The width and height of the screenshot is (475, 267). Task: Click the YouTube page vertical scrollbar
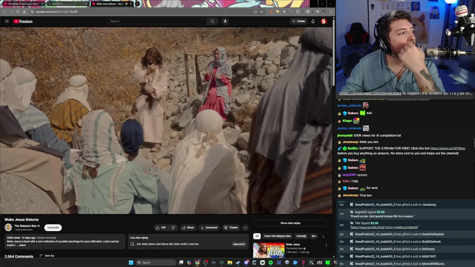pos(333,52)
